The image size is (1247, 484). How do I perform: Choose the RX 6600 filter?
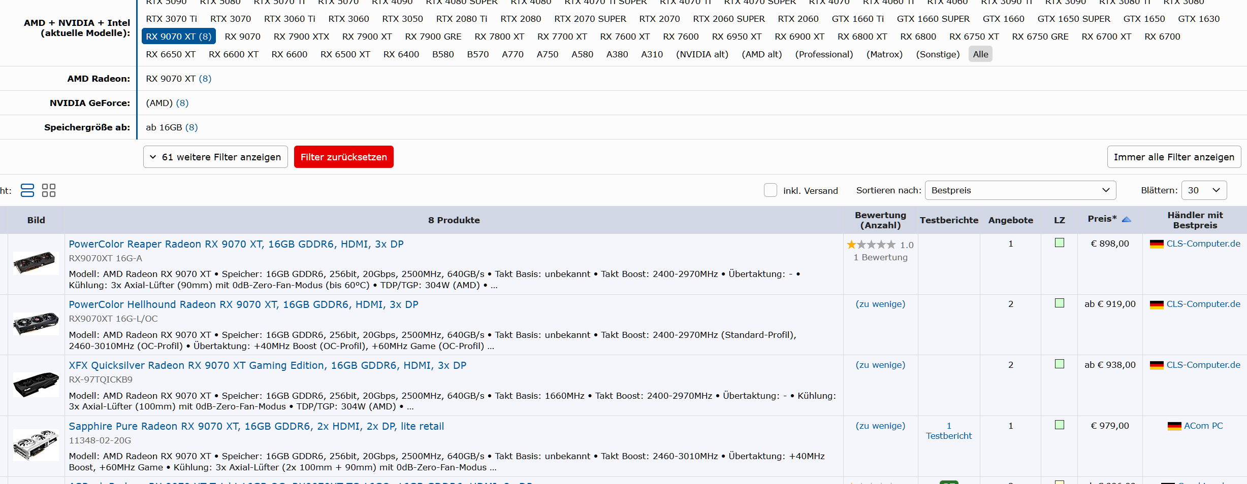click(x=290, y=54)
